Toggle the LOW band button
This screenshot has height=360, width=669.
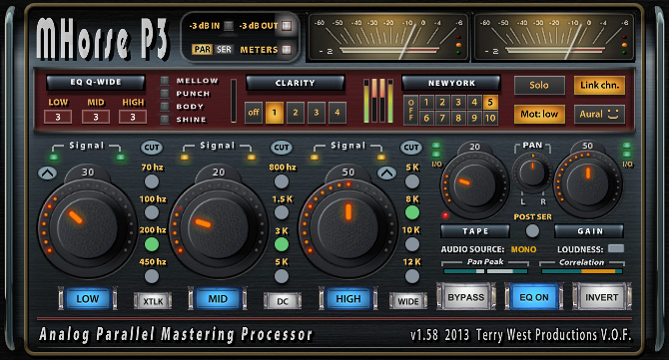click(88, 298)
